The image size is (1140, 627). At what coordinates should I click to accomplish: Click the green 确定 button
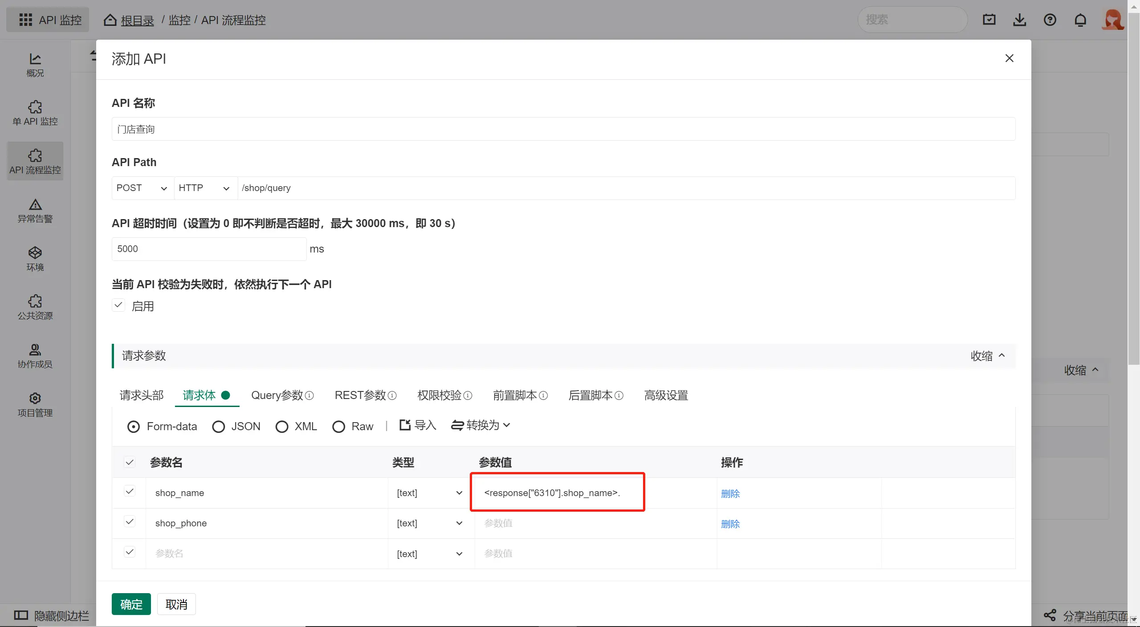coord(131,604)
